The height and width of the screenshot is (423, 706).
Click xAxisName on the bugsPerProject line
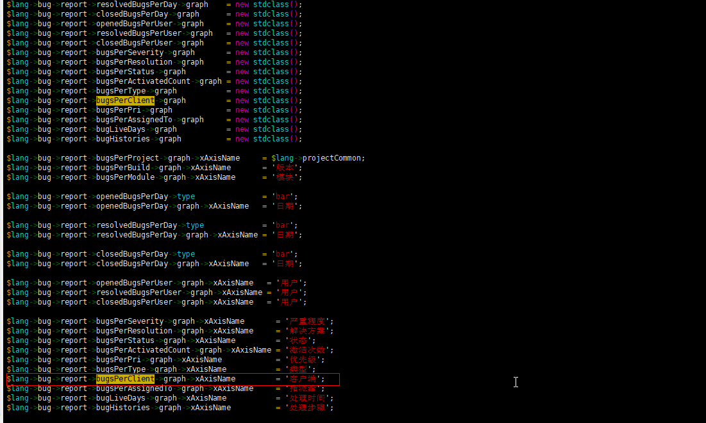220,158
